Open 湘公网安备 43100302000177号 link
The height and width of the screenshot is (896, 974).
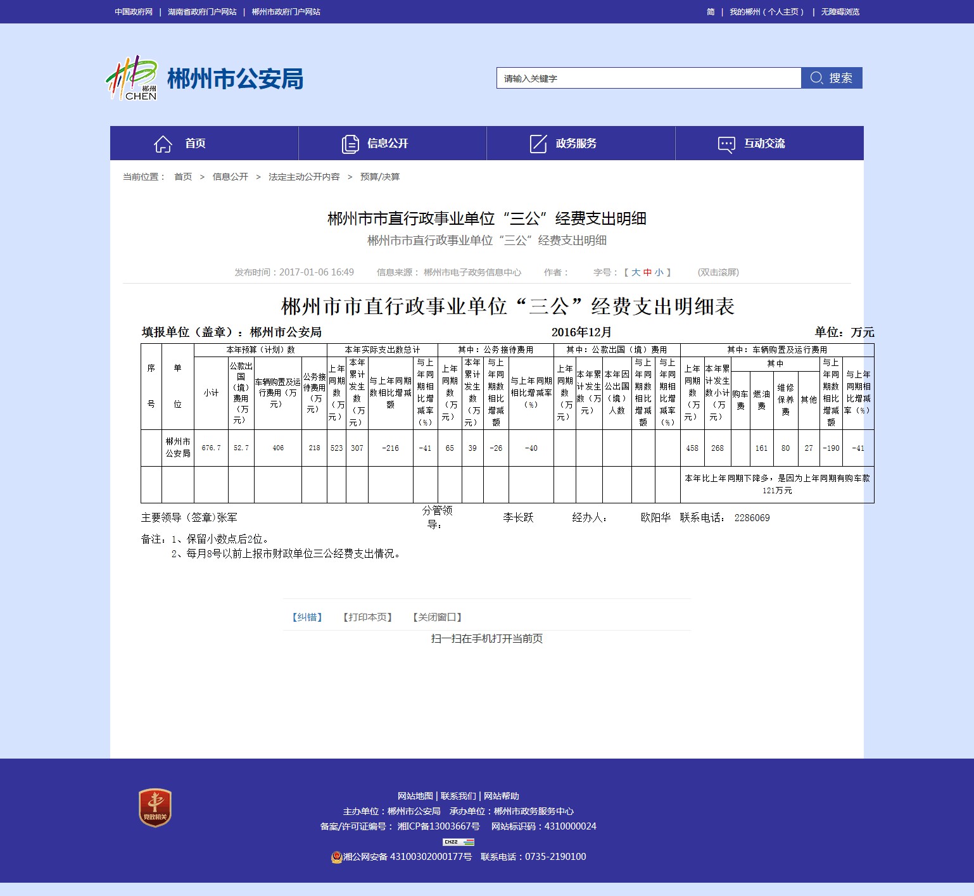click(x=407, y=857)
